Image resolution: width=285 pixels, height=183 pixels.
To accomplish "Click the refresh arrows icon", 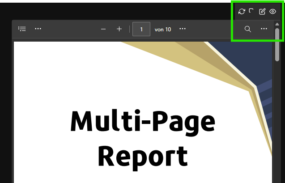I will pyautogui.click(x=242, y=11).
